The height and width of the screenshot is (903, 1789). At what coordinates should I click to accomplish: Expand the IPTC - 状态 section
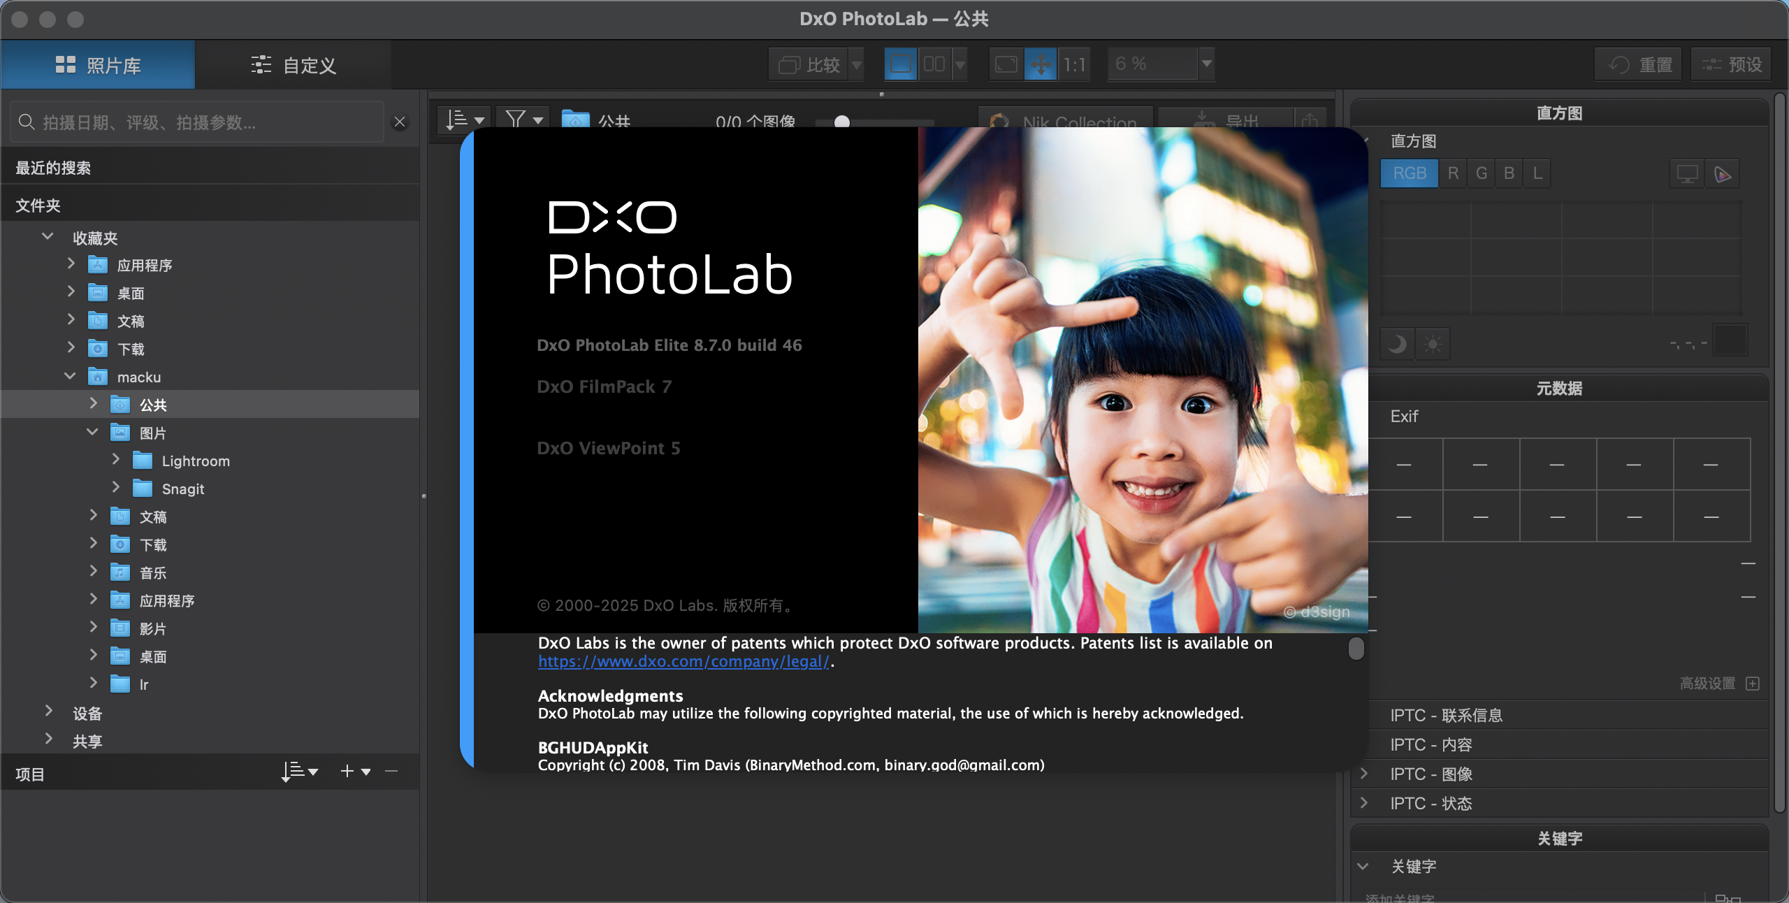pos(1364,802)
